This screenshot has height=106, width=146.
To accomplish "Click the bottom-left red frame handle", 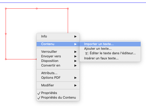I will click(6, 59).
